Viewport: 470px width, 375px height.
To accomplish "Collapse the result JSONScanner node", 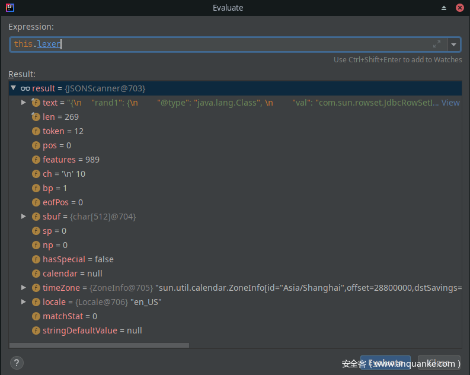I will coord(14,88).
